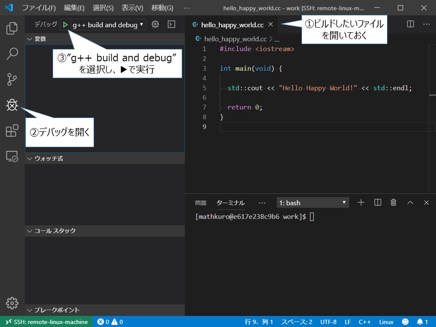Open the Search view icon

click(12, 54)
